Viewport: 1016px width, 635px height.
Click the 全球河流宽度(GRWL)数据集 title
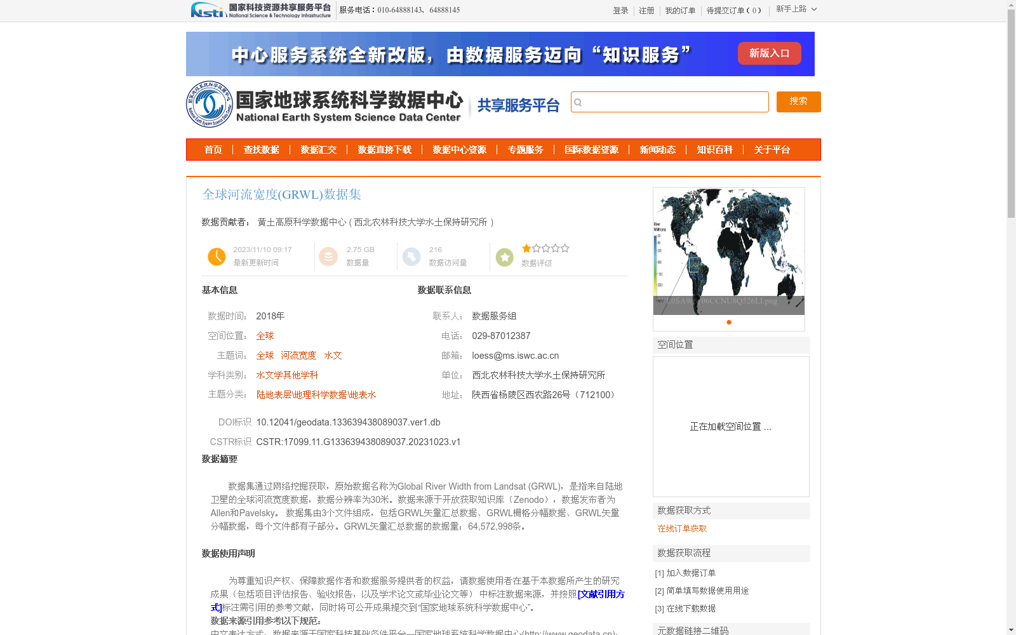coord(282,194)
